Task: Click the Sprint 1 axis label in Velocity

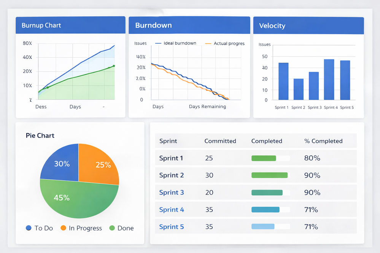Action: [x=281, y=108]
